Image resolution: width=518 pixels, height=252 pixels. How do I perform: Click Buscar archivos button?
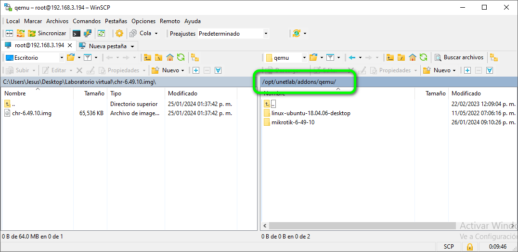pyautogui.click(x=459, y=57)
